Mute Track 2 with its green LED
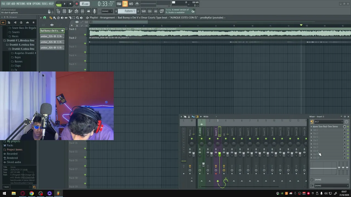Image resolution: width=351 pixels, height=197 pixels. (x=85, y=43)
